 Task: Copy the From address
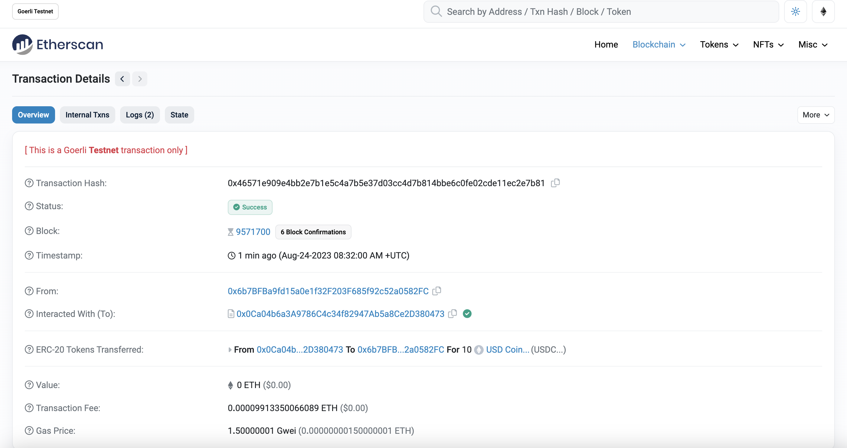pyautogui.click(x=437, y=291)
